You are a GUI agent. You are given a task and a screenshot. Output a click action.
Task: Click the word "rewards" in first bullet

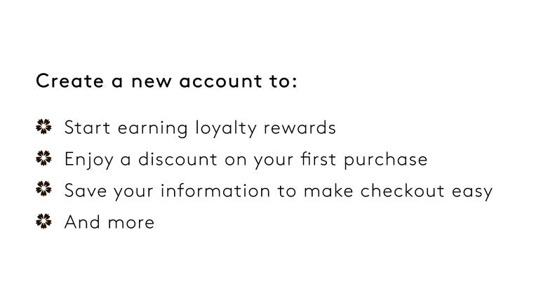tap(300, 128)
